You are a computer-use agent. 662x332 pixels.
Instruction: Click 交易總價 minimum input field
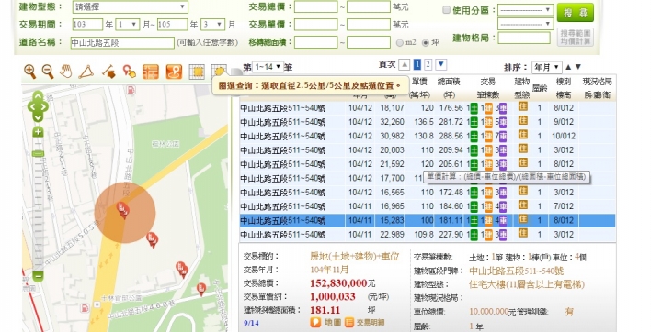coord(315,6)
